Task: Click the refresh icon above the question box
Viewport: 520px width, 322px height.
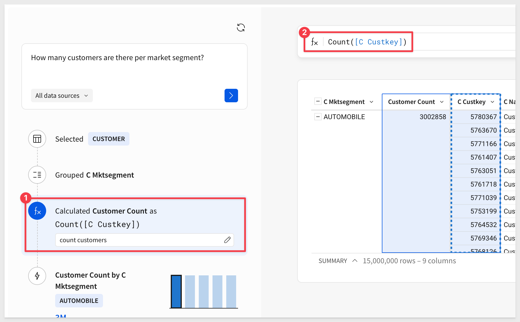Action: [241, 28]
